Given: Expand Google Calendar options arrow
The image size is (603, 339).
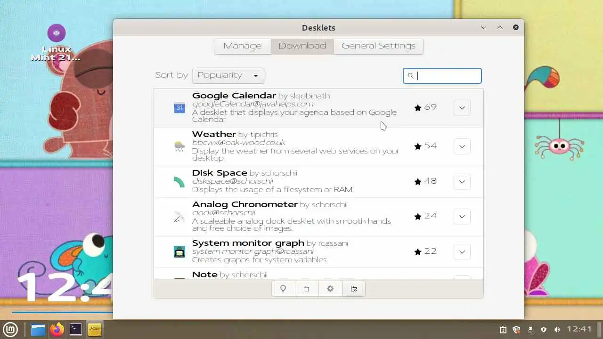Looking at the screenshot, I should click(x=462, y=108).
